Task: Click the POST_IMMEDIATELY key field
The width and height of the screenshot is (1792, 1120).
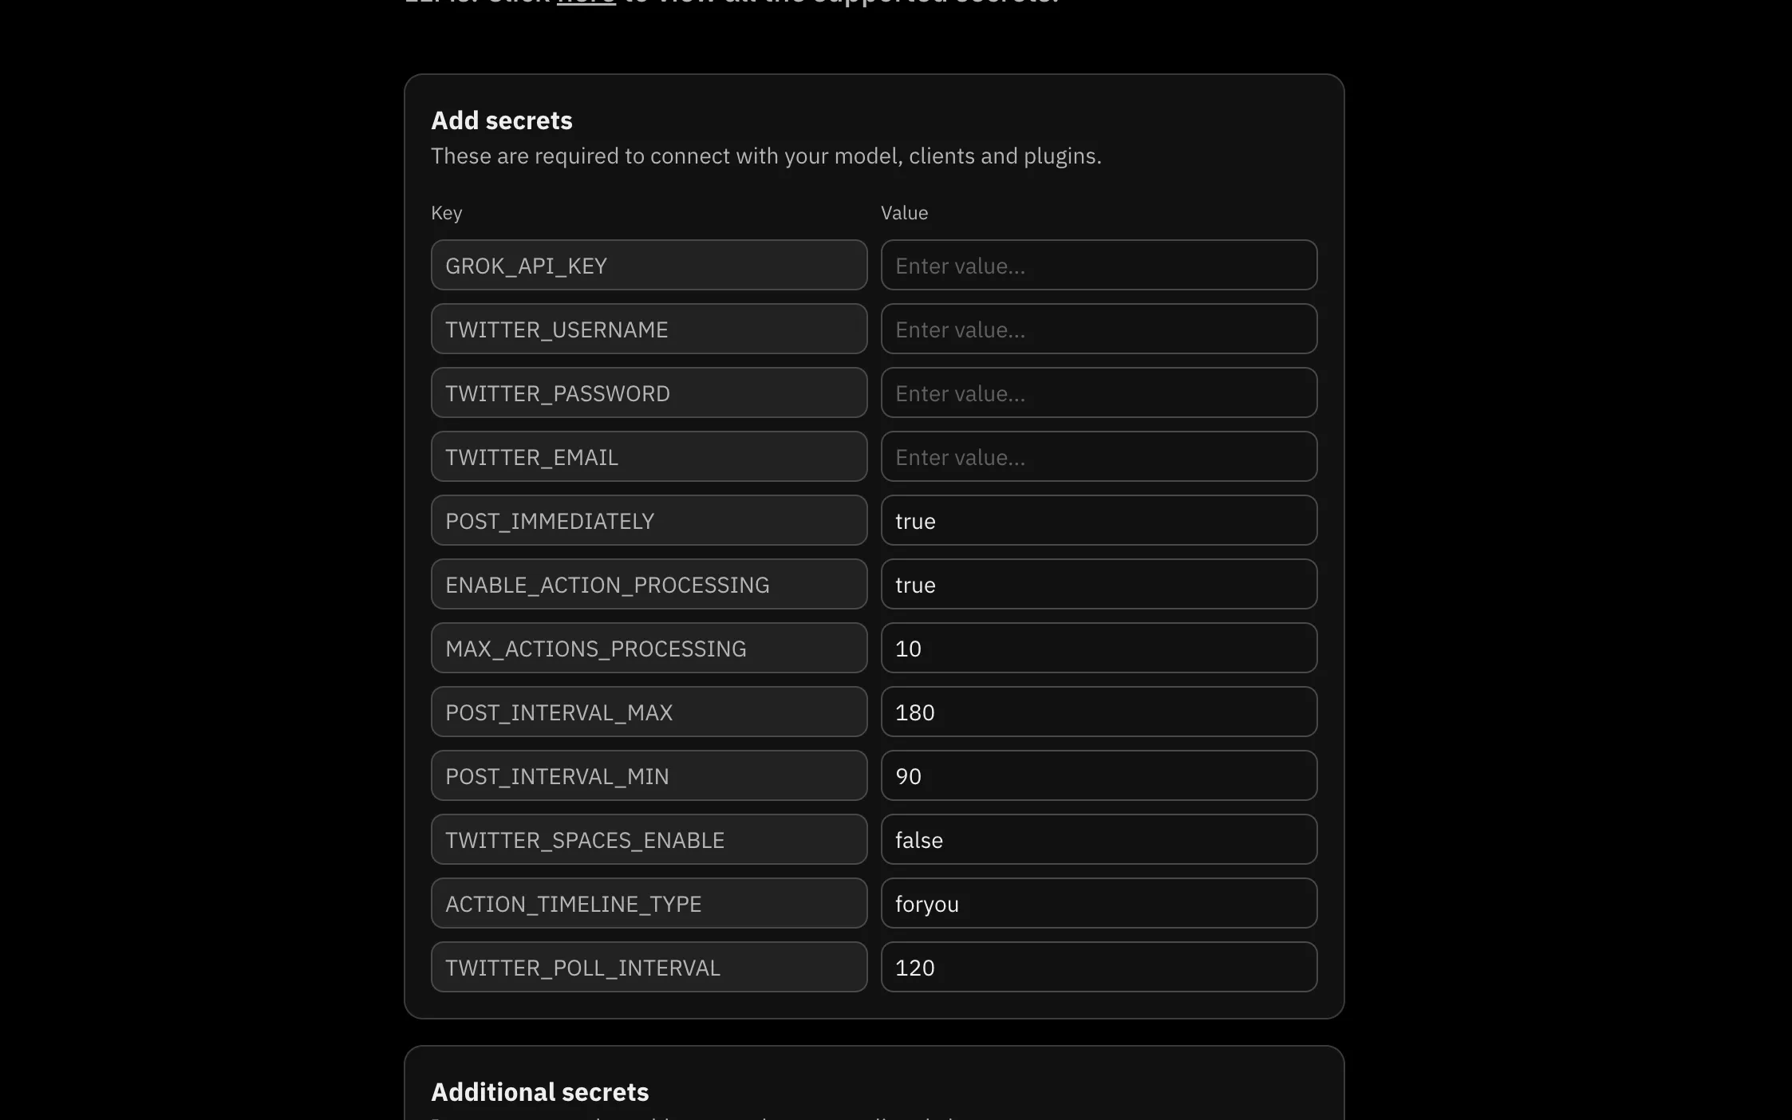Action: (649, 520)
